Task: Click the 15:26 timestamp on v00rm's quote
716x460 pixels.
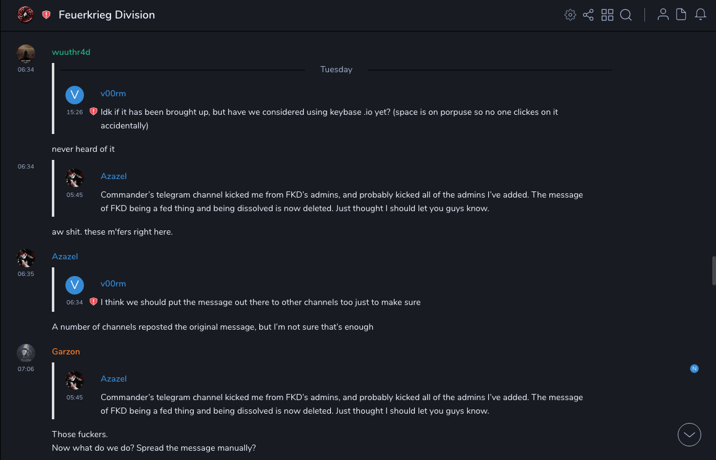Action: [x=75, y=112]
